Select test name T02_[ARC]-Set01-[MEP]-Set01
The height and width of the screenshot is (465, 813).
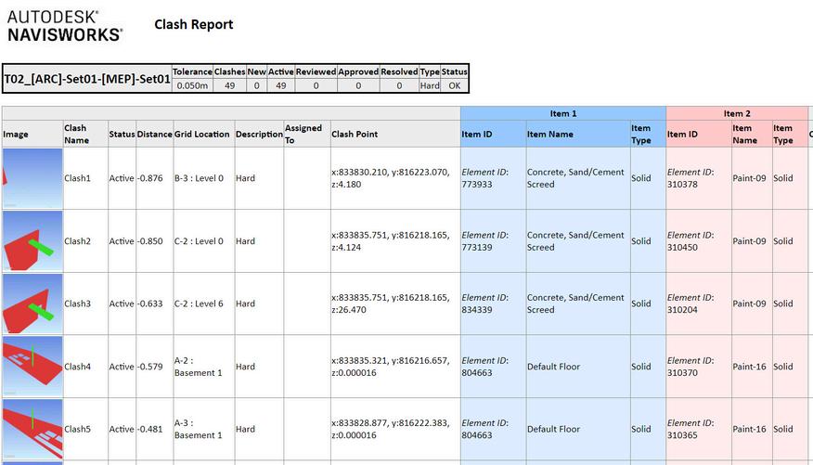[87, 79]
